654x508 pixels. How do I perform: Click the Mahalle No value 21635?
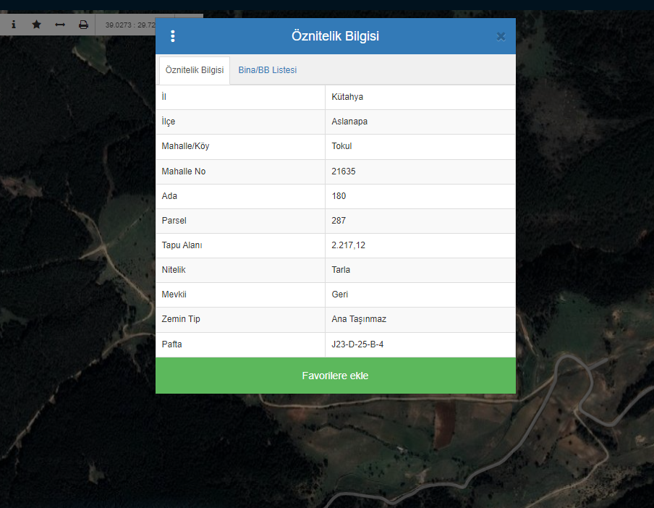(x=344, y=172)
